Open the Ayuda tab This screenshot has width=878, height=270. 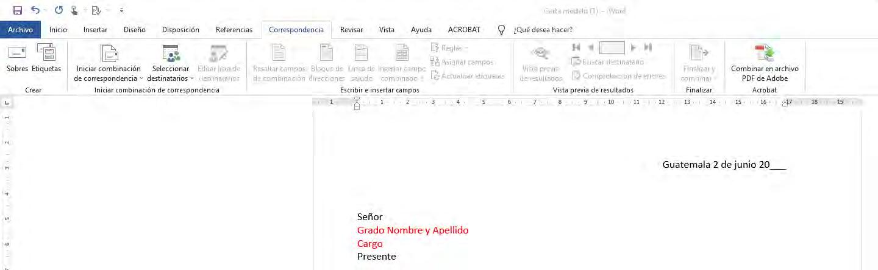click(421, 30)
